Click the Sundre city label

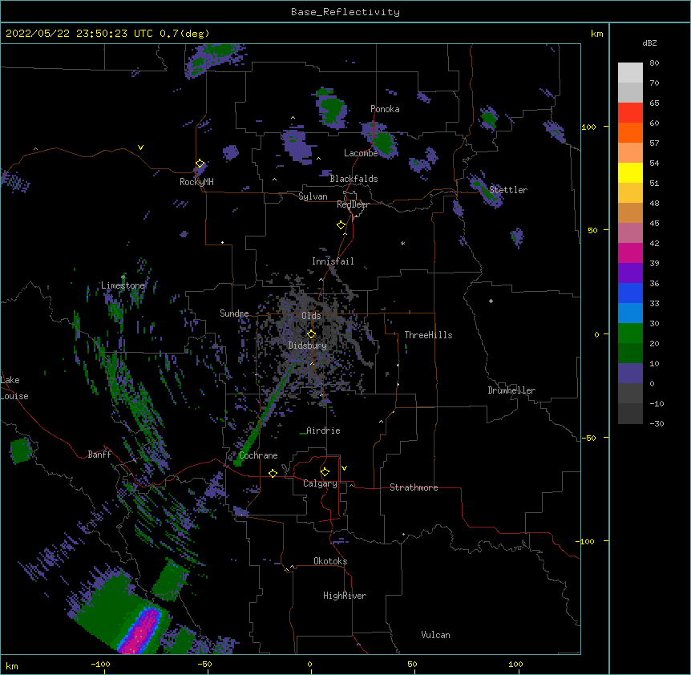click(x=234, y=313)
